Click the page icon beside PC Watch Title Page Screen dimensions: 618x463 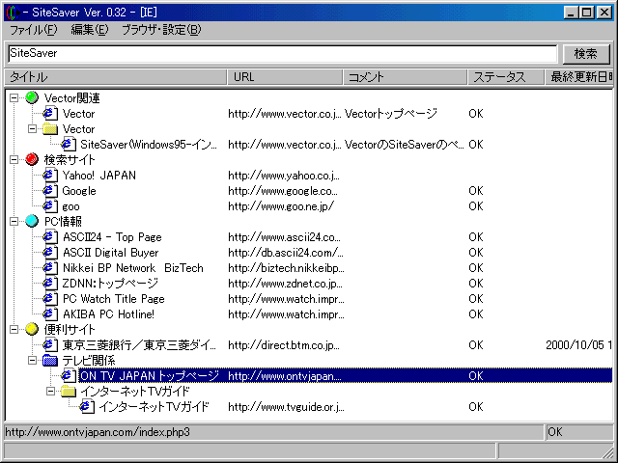(50, 298)
